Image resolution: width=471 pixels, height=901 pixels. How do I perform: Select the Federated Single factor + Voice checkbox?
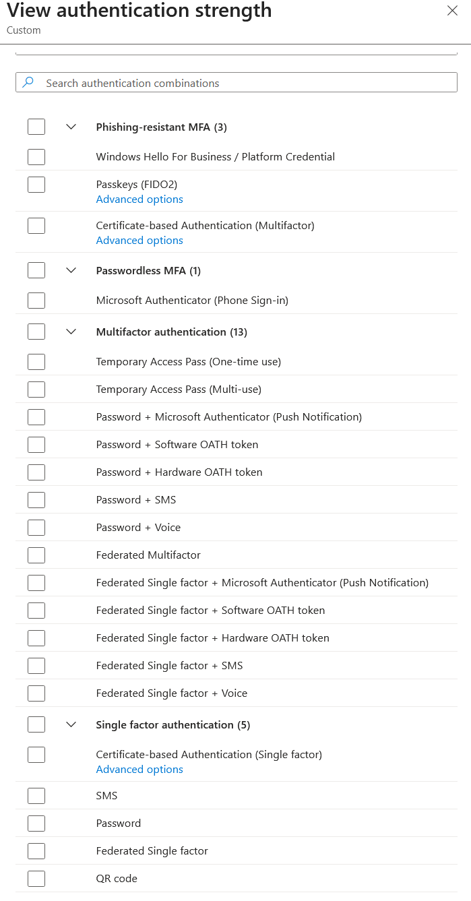tap(36, 693)
